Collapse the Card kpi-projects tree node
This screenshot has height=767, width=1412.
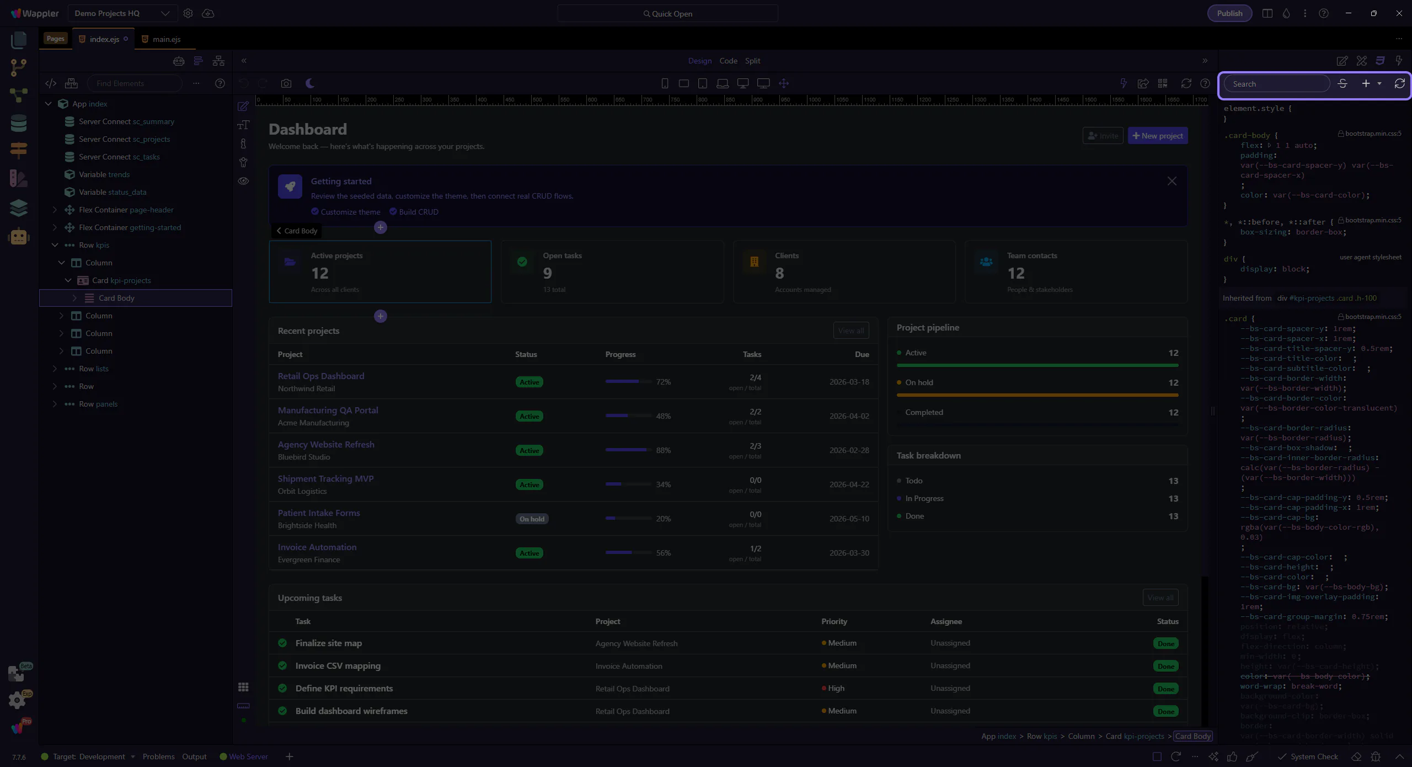[x=68, y=280]
